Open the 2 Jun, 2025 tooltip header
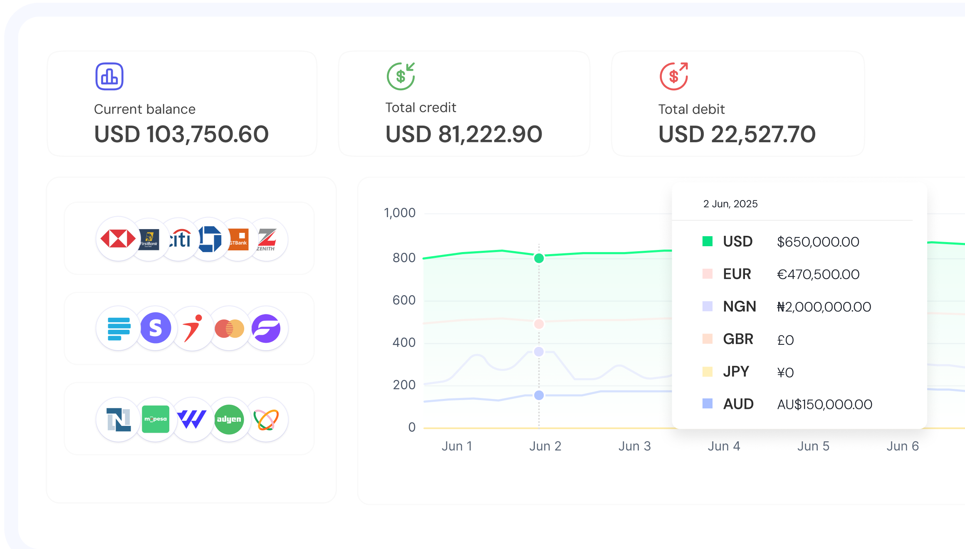The image size is (965, 549). (731, 203)
